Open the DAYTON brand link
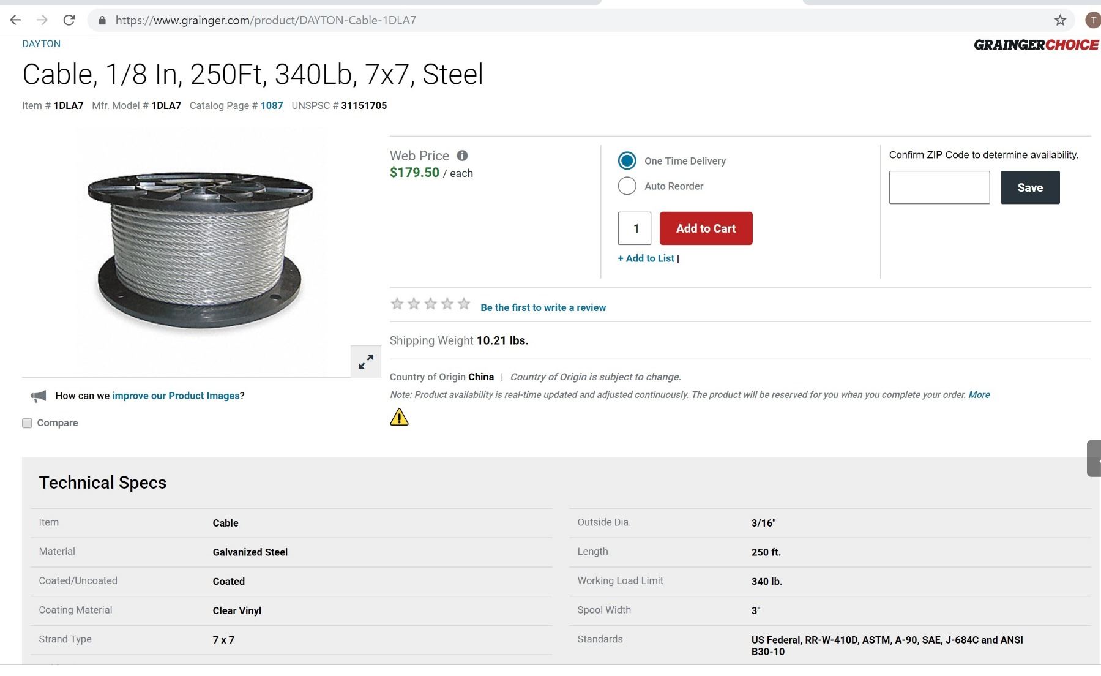The width and height of the screenshot is (1101, 676). pyautogui.click(x=41, y=44)
